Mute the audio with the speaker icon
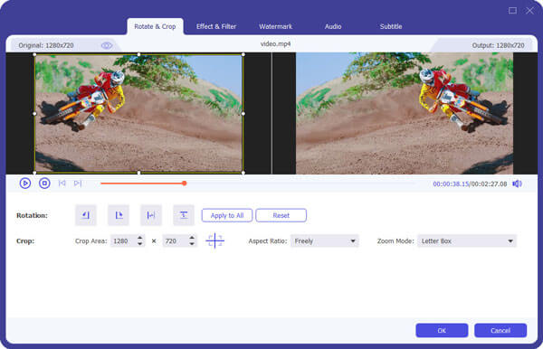 click(517, 184)
